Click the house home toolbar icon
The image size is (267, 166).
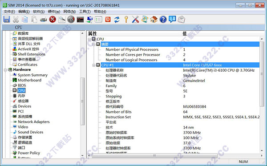point(154,20)
